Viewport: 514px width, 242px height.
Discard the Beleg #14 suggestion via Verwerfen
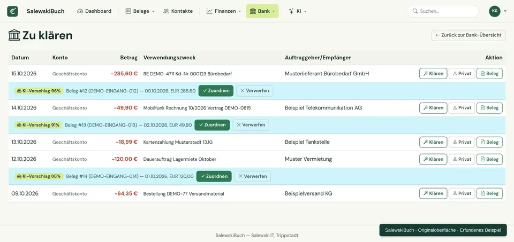tap(253, 176)
